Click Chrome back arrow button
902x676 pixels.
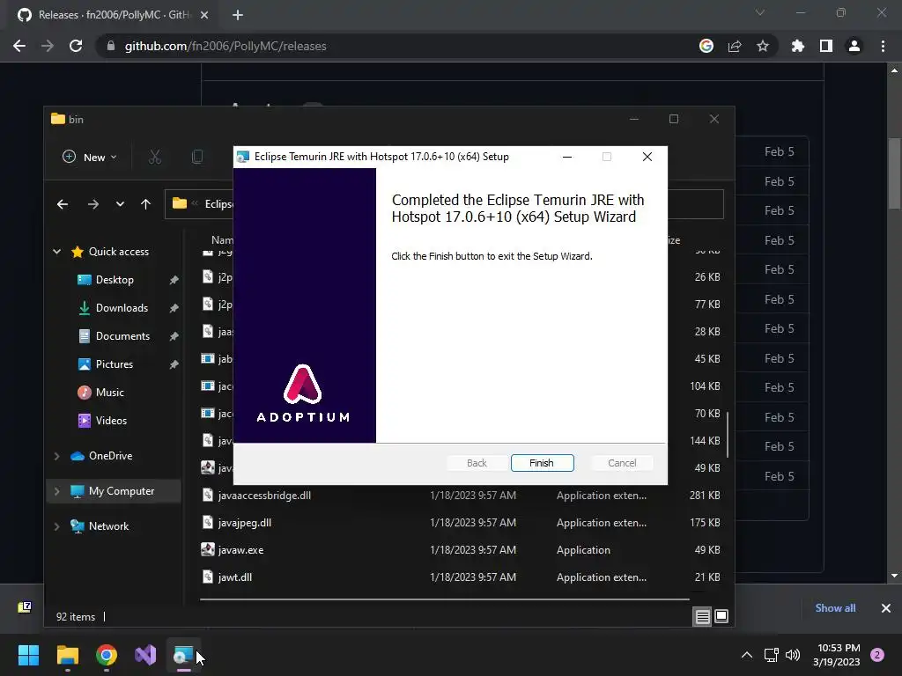click(19, 46)
